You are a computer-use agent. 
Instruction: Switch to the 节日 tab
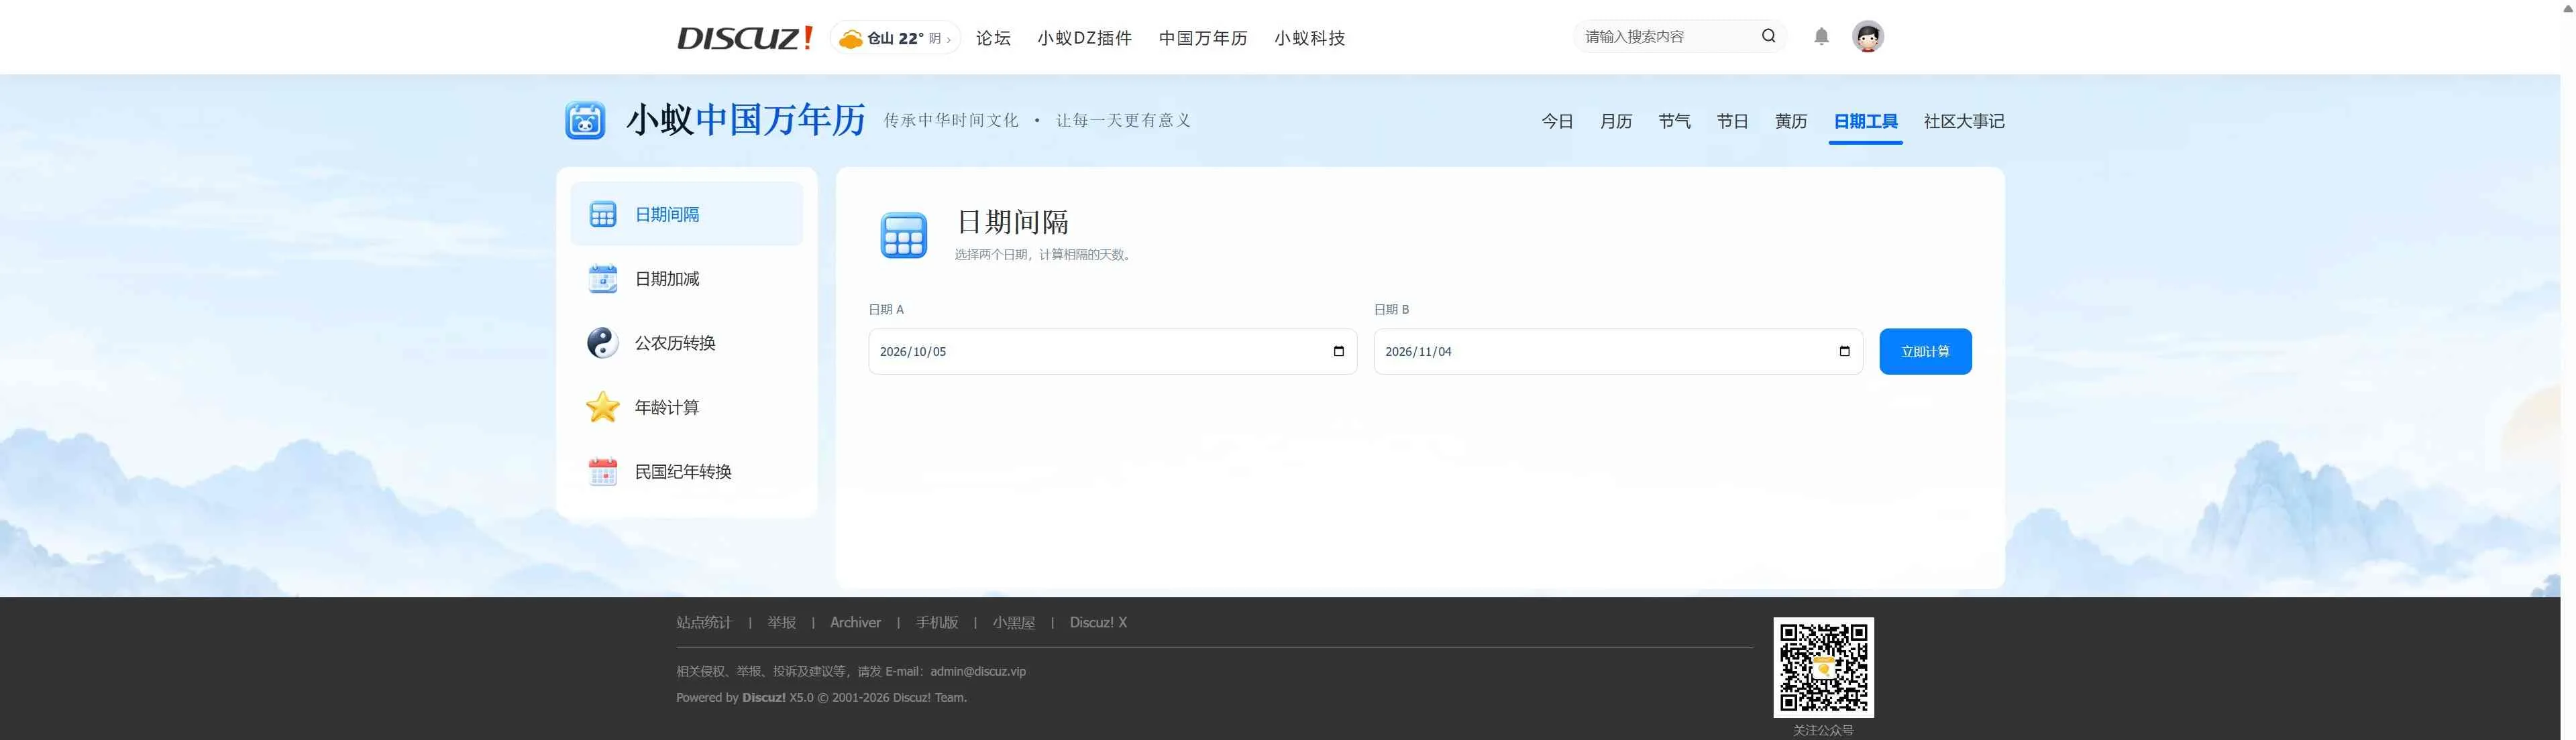point(1732,121)
